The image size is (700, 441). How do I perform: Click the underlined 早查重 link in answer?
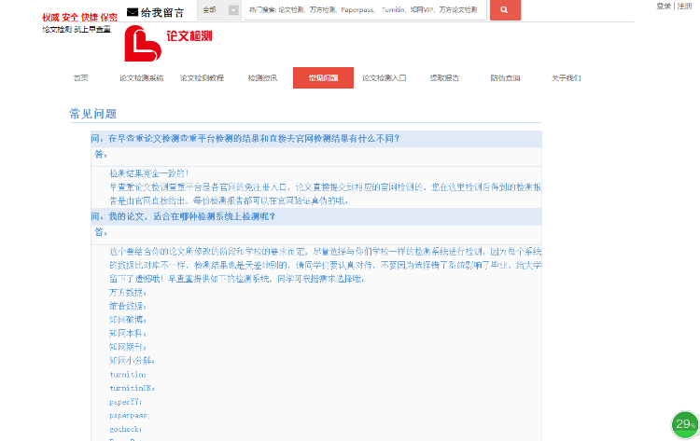click(180, 279)
